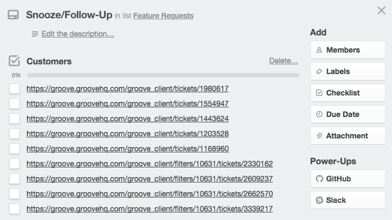This screenshot has width=392, height=220.
Task: Tick the checkbox for ticket 1443624
Action: coord(14,119)
